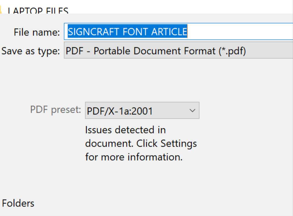The image size is (293, 216).
Task: Click the File name label
Action: click(x=37, y=32)
